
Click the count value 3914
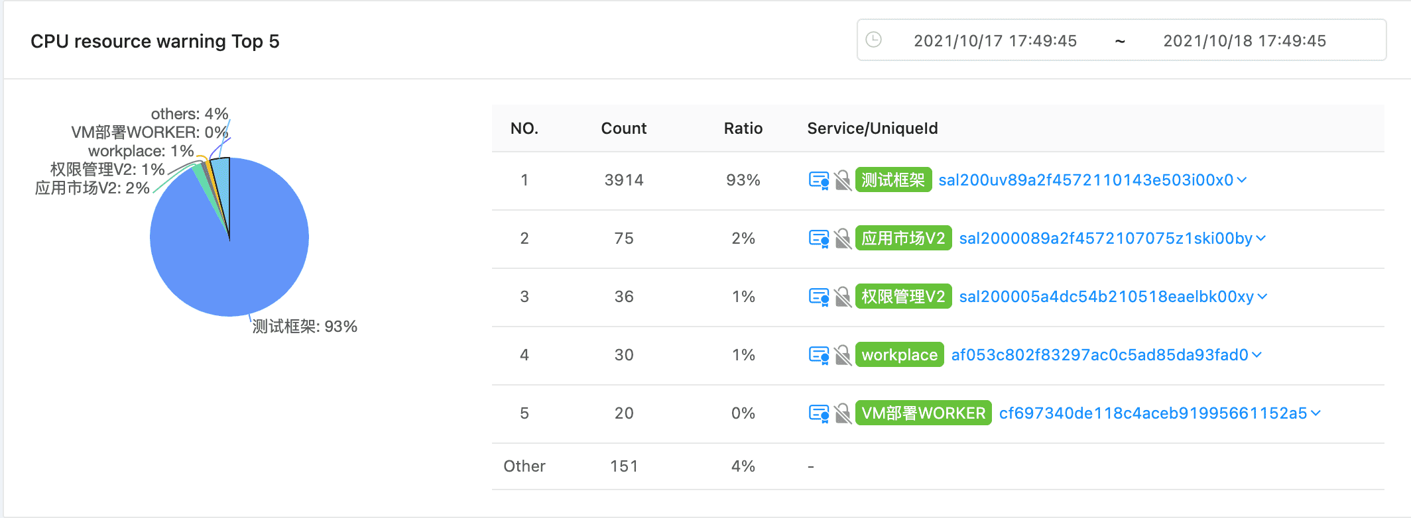[624, 180]
